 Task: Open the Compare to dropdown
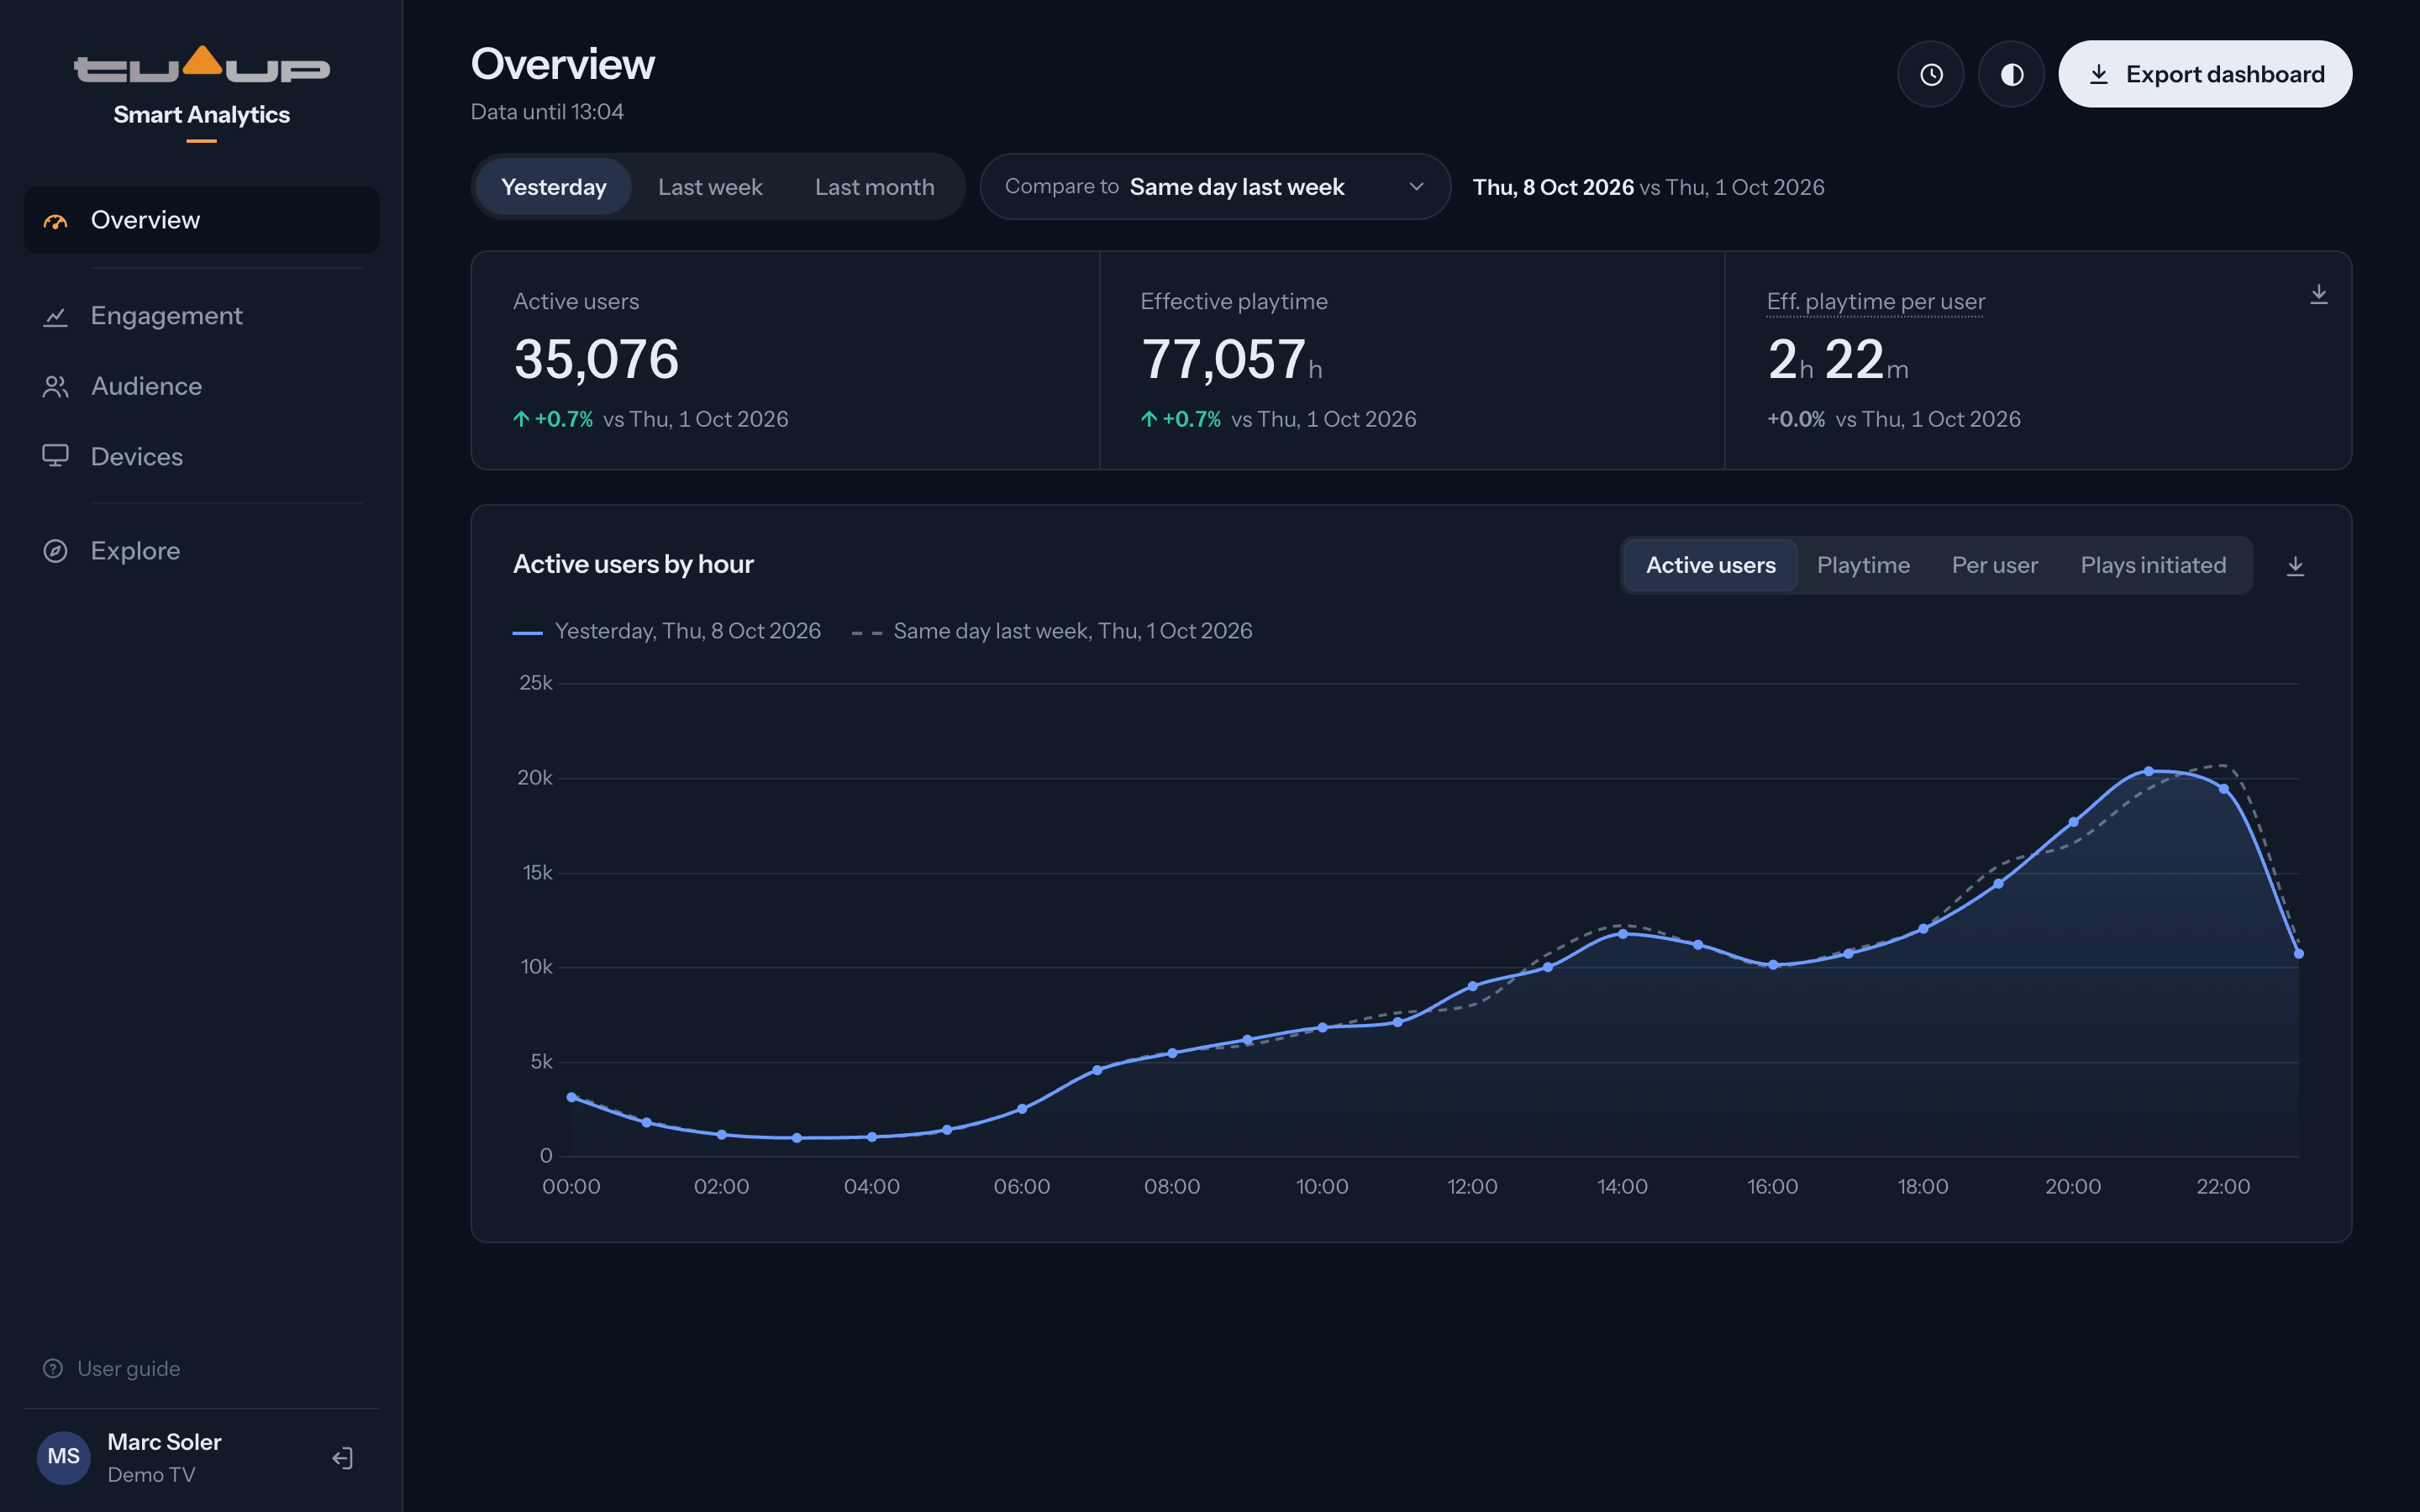[1215, 187]
